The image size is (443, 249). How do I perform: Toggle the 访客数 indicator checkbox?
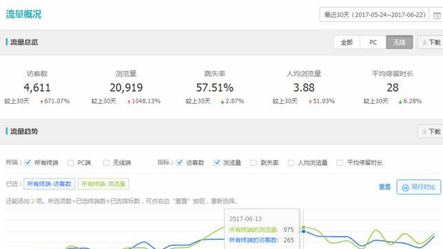pos(179,163)
